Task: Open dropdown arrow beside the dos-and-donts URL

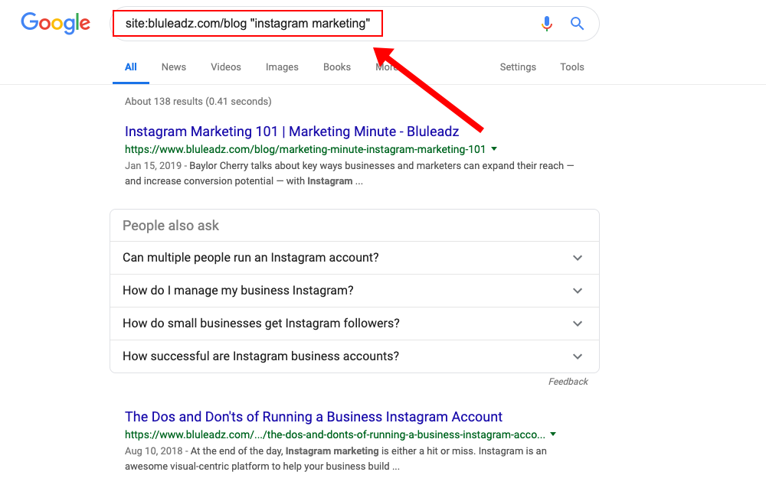Action: tap(553, 434)
